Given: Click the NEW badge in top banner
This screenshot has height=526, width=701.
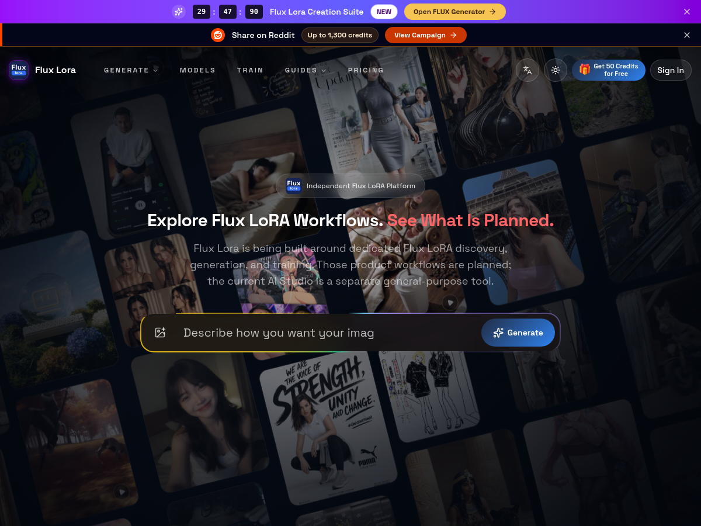Looking at the screenshot, I should tap(384, 12).
